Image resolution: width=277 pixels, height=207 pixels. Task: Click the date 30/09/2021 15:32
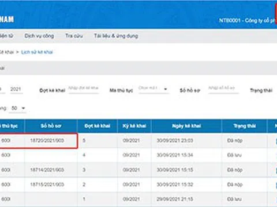(175, 185)
